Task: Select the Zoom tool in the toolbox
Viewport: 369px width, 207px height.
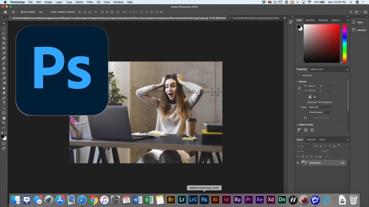Action: tap(4, 123)
